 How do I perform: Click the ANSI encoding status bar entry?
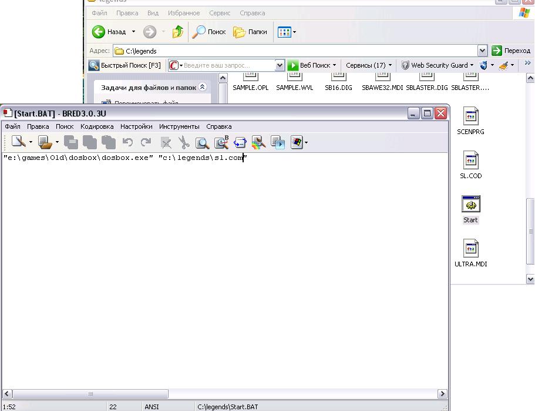152,407
